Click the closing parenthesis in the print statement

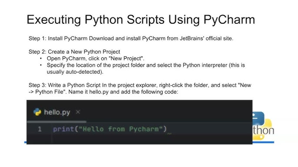click(165, 129)
